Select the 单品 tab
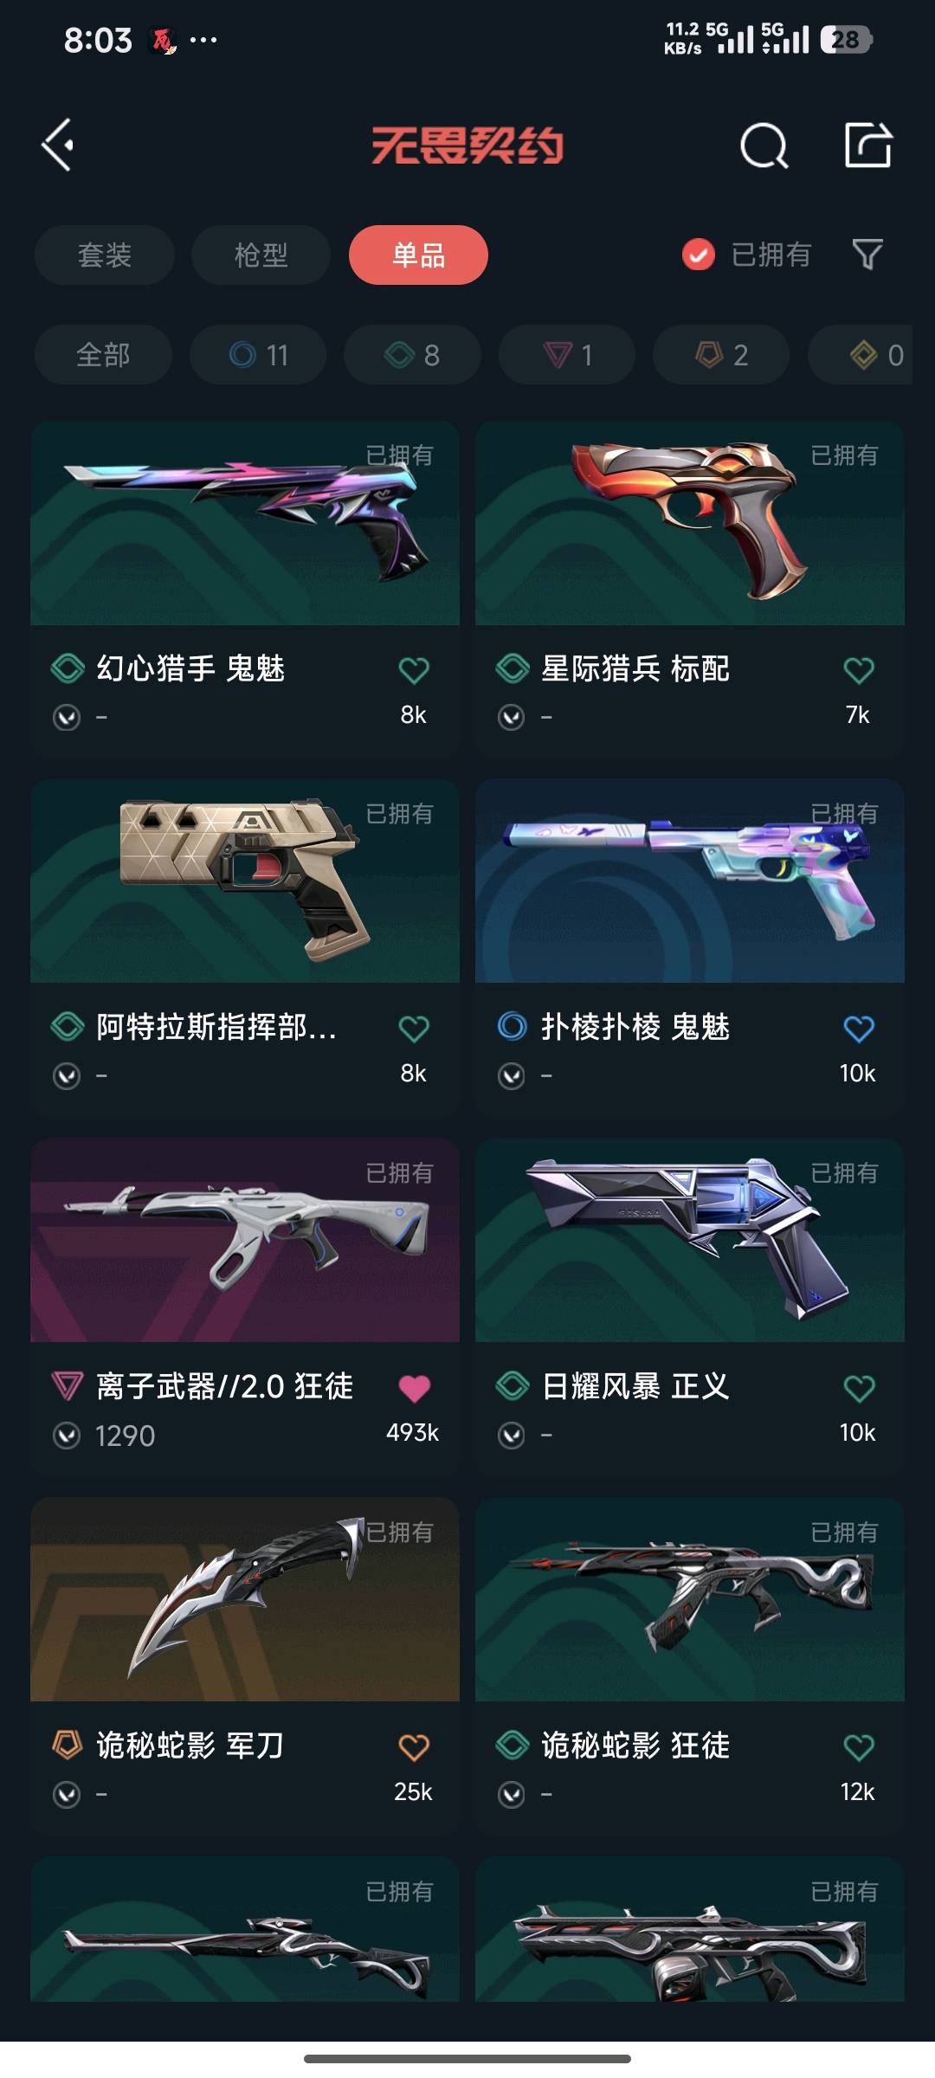935x2078 pixels. pyautogui.click(x=418, y=255)
